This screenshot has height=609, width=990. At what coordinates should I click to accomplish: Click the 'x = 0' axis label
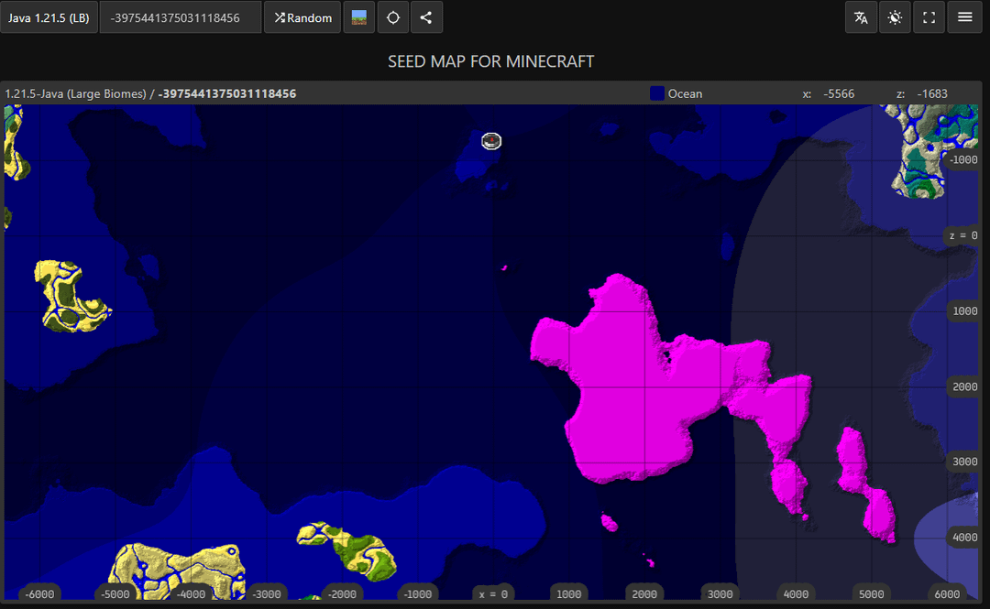tap(492, 593)
